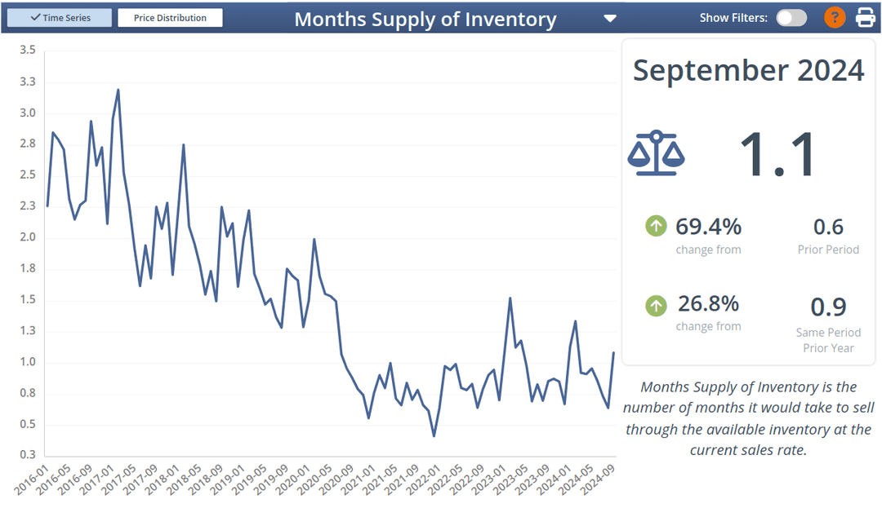Switch to the Price Distribution view
The height and width of the screenshot is (508, 882).
click(x=170, y=16)
